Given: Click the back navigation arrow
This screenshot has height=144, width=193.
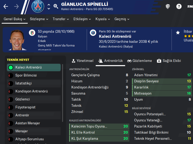Looking at the screenshot, I should coord(6,6).
